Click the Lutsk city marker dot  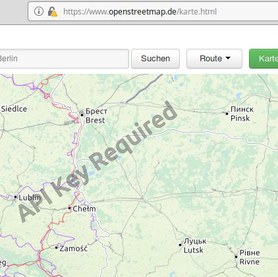click(180, 245)
